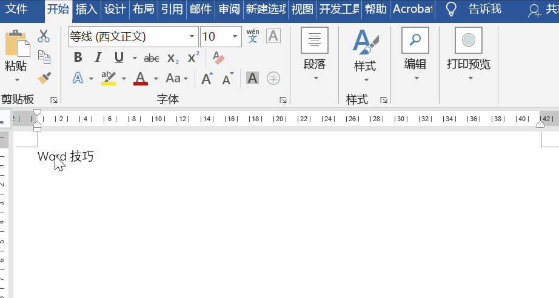Switch to the Acrobat tab
Viewport: 559px width, 298px height.
tap(413, 9)
